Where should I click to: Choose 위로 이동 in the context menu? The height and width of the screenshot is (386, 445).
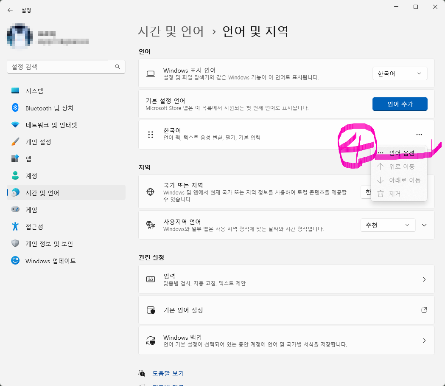[399, 166]
